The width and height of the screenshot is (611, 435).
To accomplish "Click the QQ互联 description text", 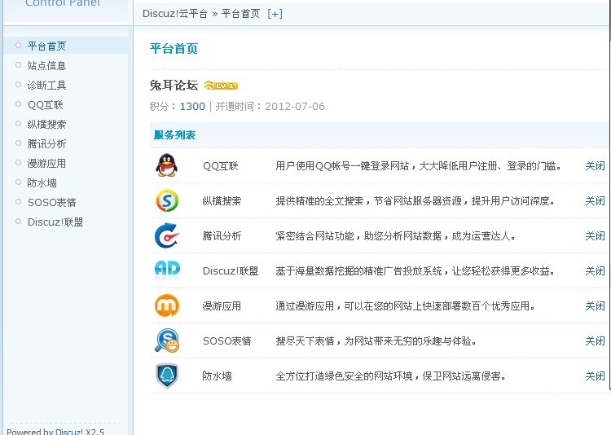I will (419, 166).
